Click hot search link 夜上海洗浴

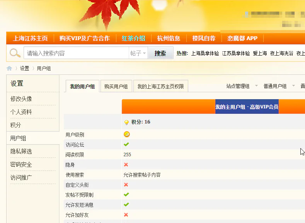click(281, 53)
